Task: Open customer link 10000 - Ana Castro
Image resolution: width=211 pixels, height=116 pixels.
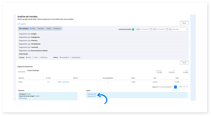Action: click(x=63, y=82)
